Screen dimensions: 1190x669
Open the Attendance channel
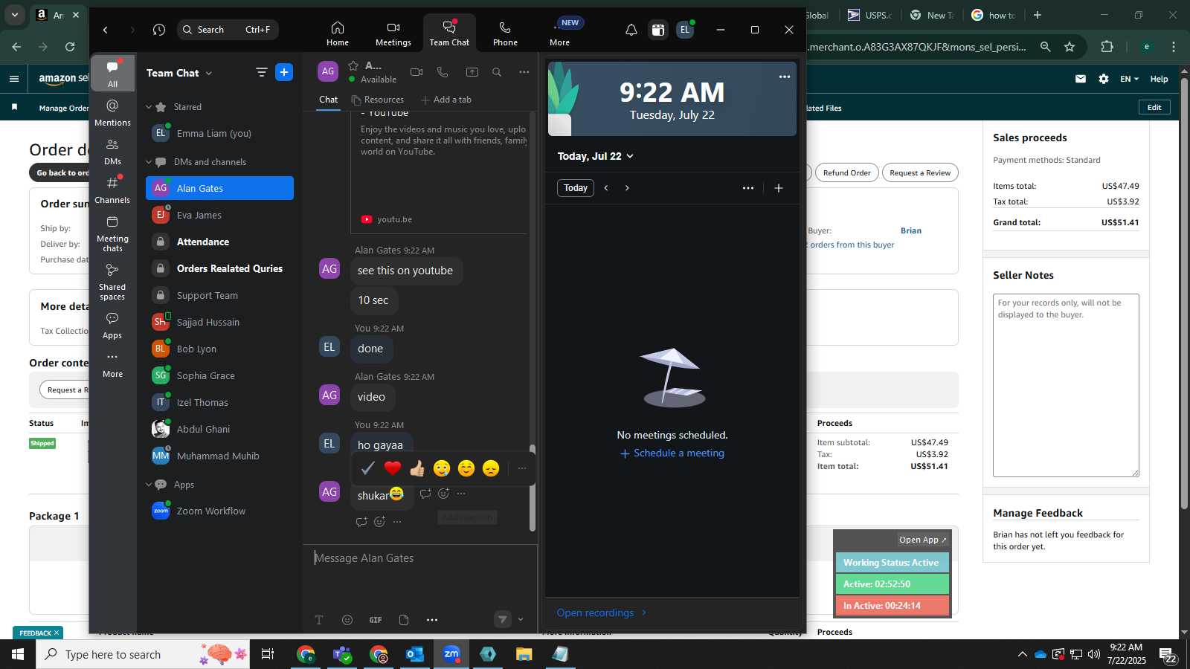click(x=219, y=242)
